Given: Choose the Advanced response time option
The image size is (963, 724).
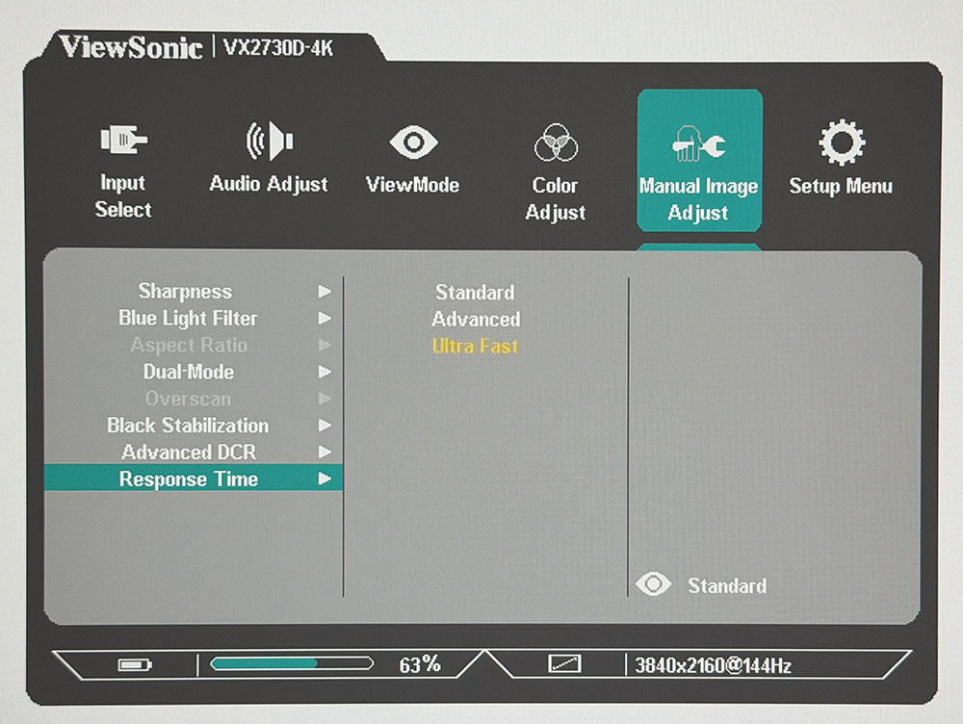Looking at the screenshot, I should pyautogui.click(x=476, y=319).
